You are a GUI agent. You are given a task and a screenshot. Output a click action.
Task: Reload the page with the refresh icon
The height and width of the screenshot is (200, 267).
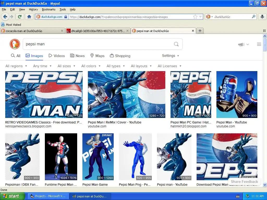pos(20,17)
